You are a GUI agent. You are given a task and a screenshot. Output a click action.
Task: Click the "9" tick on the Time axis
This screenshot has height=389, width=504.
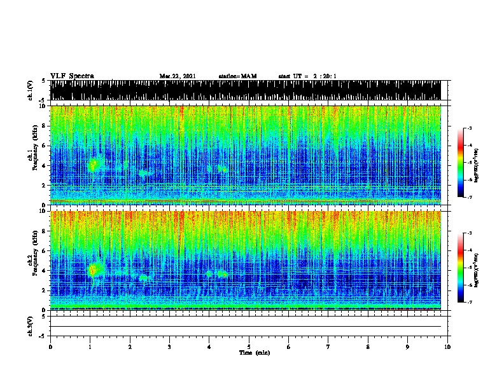[x=407, y=347]
